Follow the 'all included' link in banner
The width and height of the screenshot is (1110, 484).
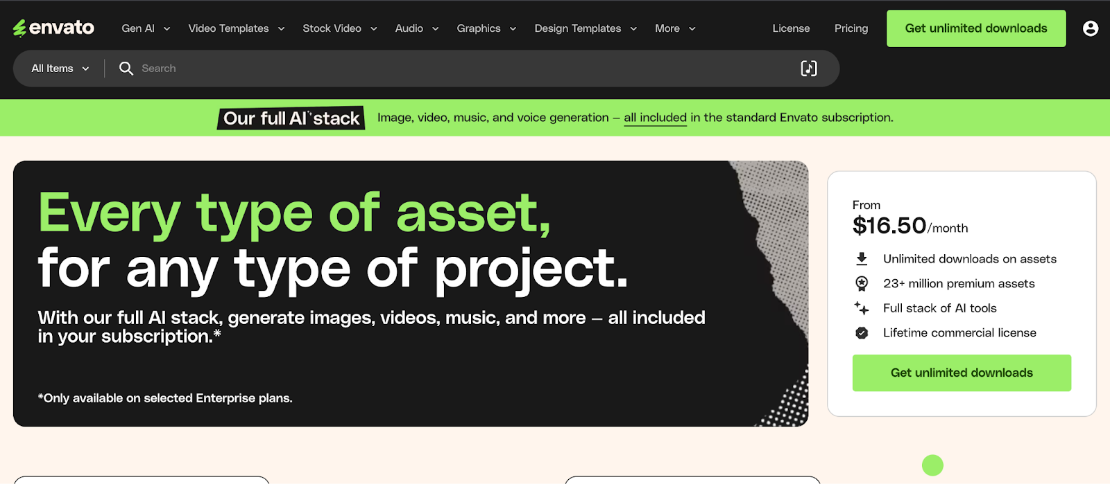[x=655, y=118]
